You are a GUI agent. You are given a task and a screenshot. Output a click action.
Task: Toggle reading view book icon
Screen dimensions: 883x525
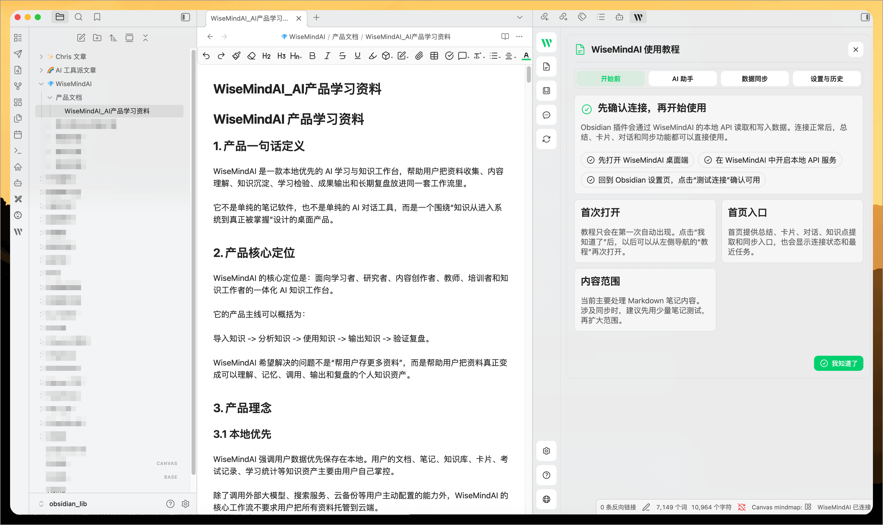505,37
